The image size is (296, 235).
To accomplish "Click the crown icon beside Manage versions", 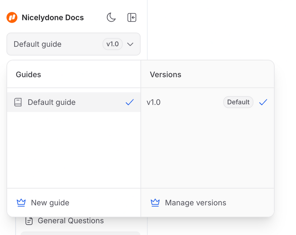I will (x=155, y=203).
